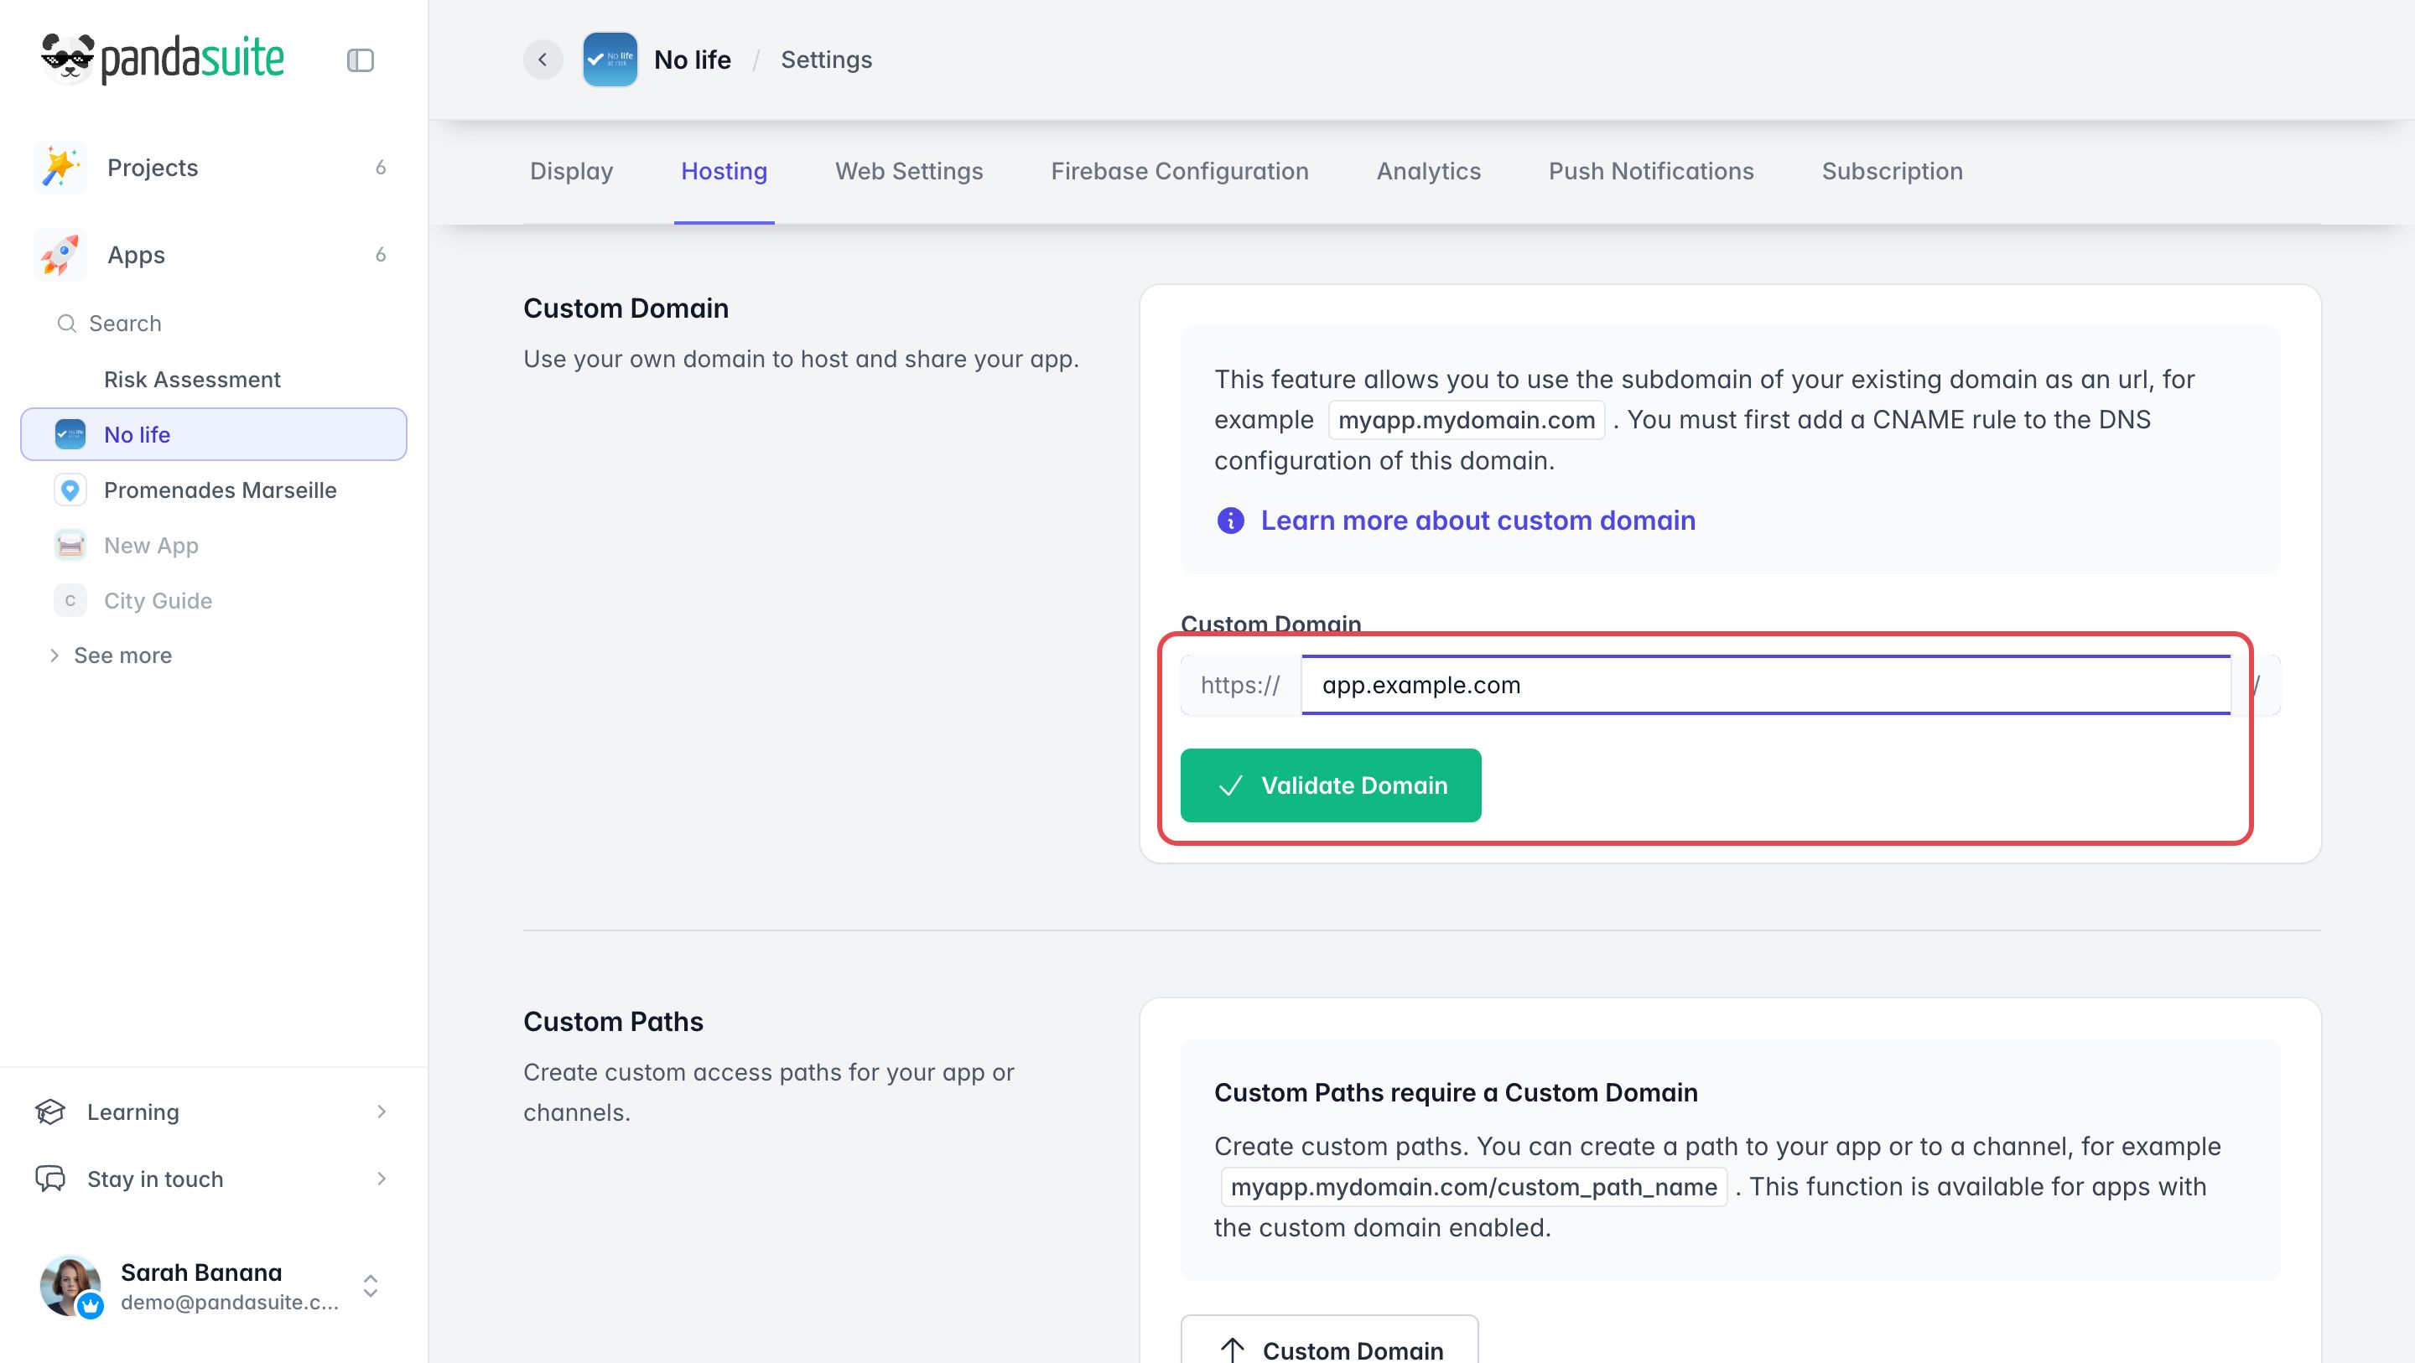Click the No life breadcrumb title
Screen dimensions: 2415x1363
[692, 60]
